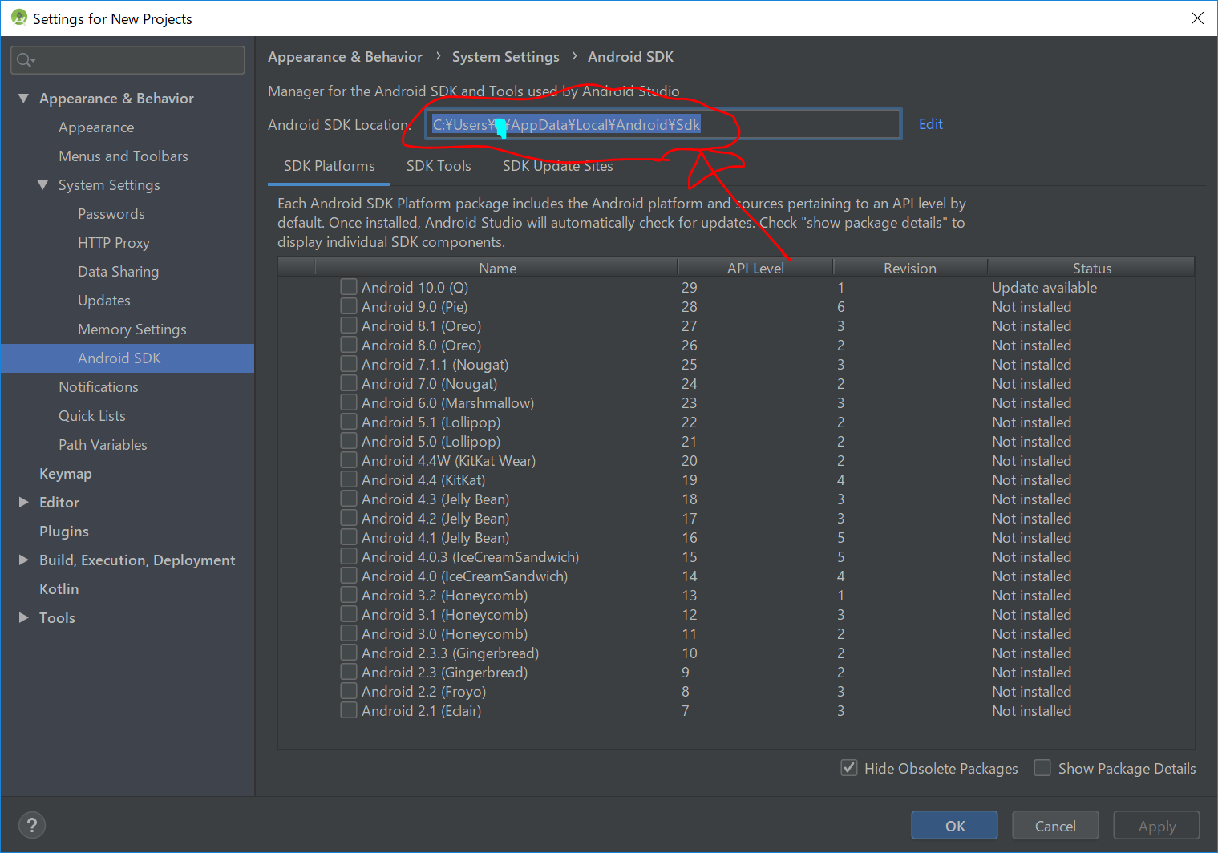Image resolution: width=1218 pixels, height=853 pixels.
Task: Open Appearance settings page
Action: (x=96, y=127)
